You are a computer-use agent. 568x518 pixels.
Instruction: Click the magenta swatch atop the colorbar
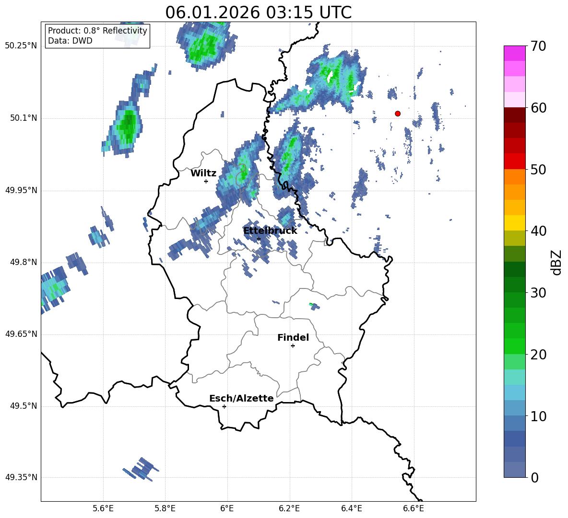point(514,54)
